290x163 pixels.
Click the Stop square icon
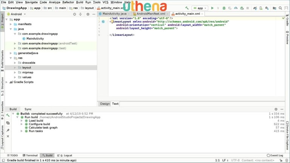[248, 8]
